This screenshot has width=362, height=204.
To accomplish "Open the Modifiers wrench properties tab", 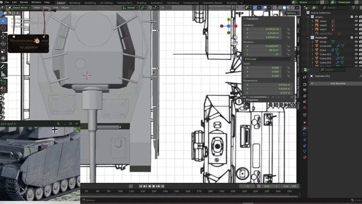I will tap(305, 129).
